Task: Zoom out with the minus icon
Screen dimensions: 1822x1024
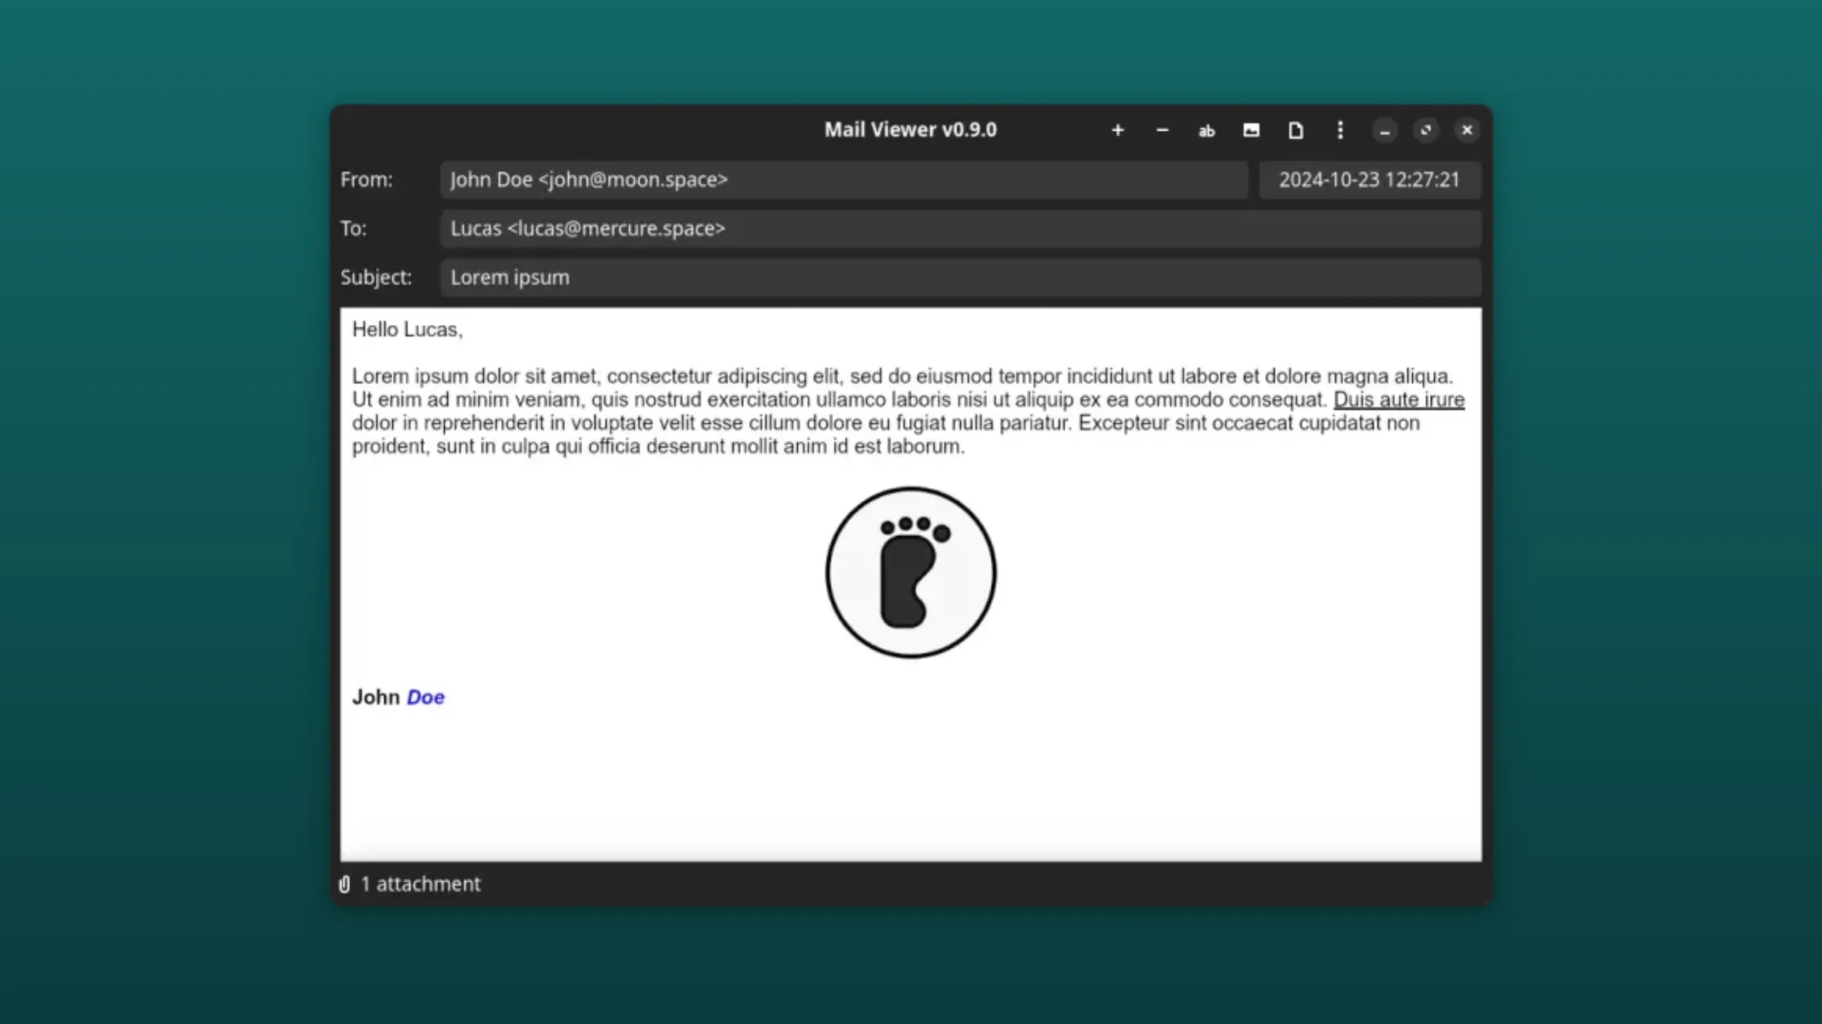Action: point(1162,130)
